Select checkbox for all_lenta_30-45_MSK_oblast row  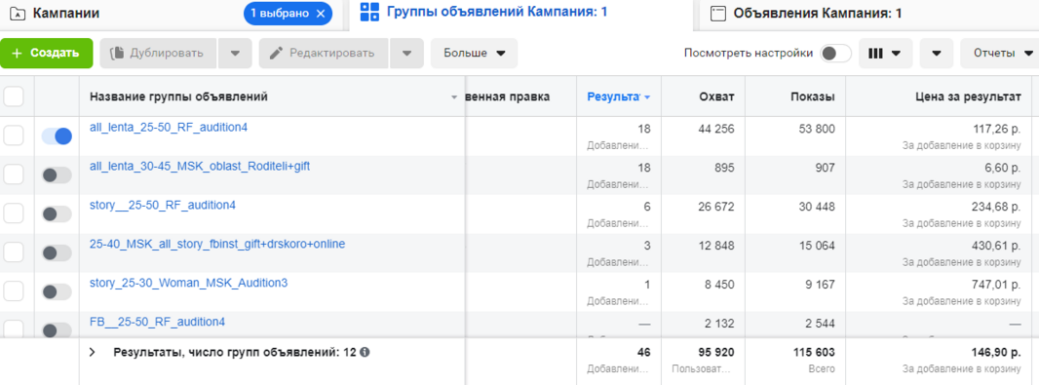tap(14, 174)
